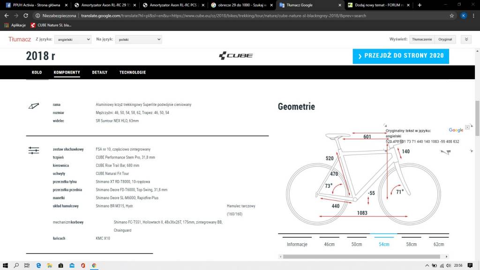Select the 54cm frame size
This screenshot has width=480, height=270.
(384, 244)
